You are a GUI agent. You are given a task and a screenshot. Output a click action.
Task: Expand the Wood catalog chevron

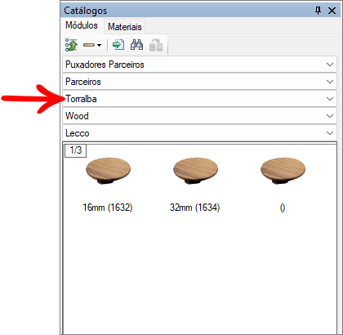(x=330, y=116)
